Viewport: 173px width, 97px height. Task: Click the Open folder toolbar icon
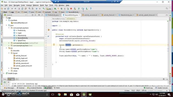pyautogui.click(x=2, y=9)
